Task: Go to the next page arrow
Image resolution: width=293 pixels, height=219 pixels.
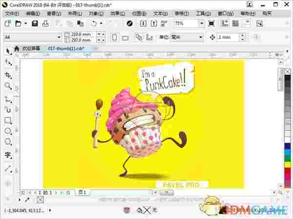Action: tap(56, 193)
